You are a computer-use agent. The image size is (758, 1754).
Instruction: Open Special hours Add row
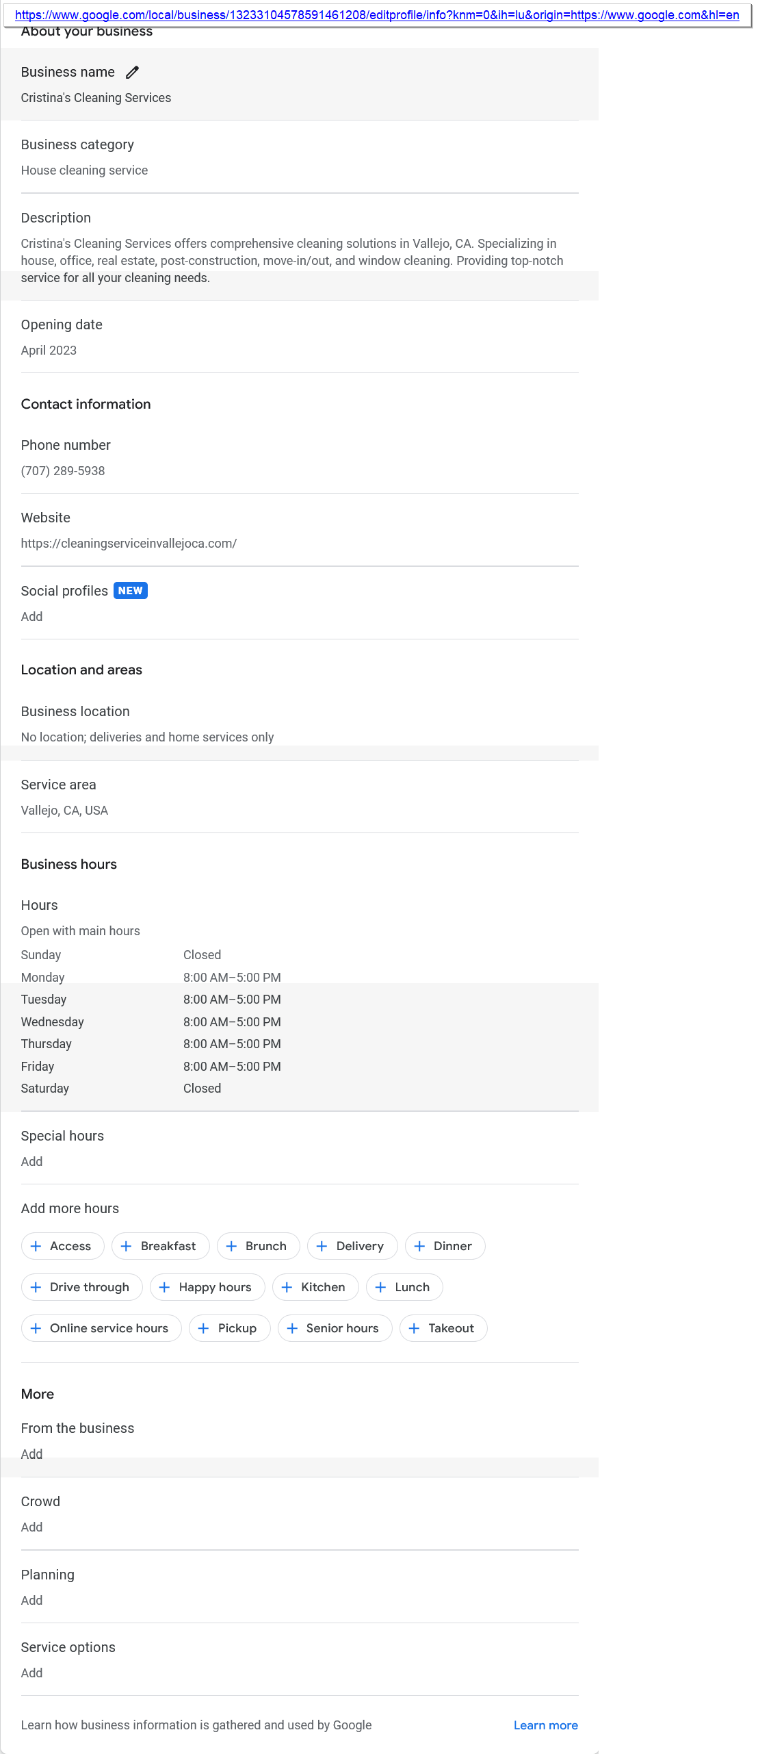pyautogui.click(x=299, y=1148)
